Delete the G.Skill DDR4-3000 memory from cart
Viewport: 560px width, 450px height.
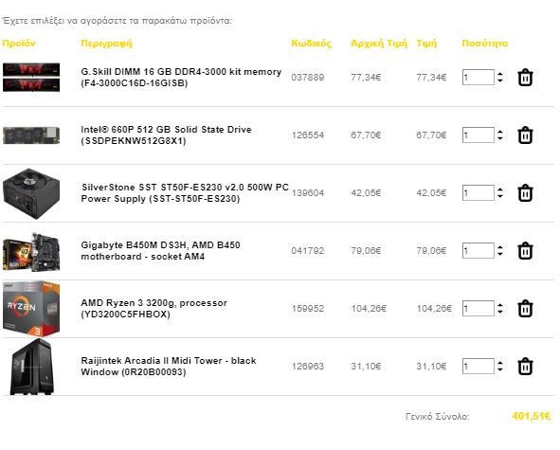click(525, 78)
